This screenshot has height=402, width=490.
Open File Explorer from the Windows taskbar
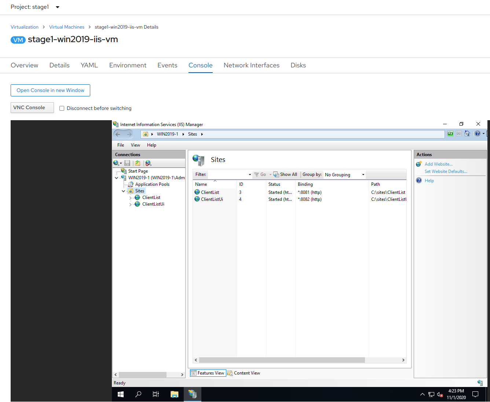(x=174, y=394)
